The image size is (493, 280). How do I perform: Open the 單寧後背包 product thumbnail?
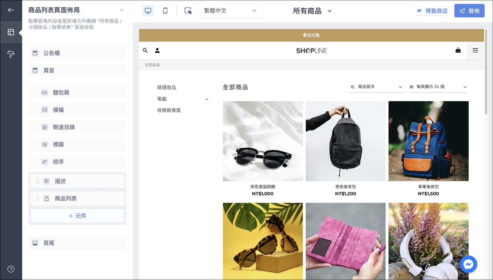click(x=429, y=141)
